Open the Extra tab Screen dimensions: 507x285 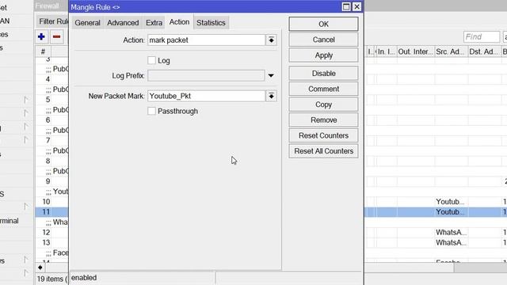pyautogui.click(x=154, y=23)
